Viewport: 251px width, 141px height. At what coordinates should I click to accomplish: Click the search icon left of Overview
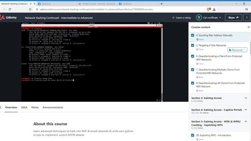0,107
